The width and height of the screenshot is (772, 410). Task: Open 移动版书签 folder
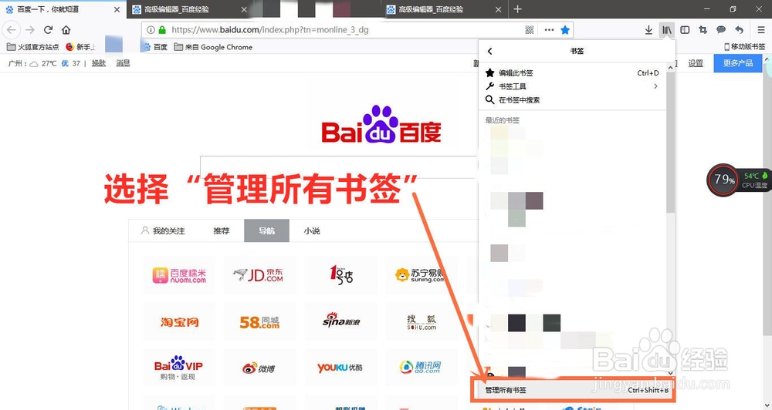744,47
